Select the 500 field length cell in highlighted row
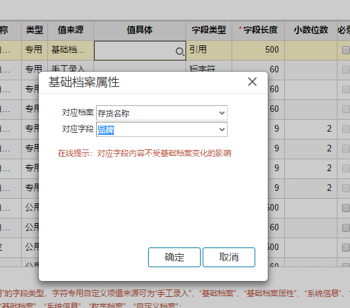This screenshot has height=308, width=350. click(x=258, y=50)
